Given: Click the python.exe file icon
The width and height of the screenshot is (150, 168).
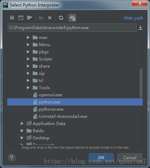Looking at the screenshot, I should coord(35,102).
